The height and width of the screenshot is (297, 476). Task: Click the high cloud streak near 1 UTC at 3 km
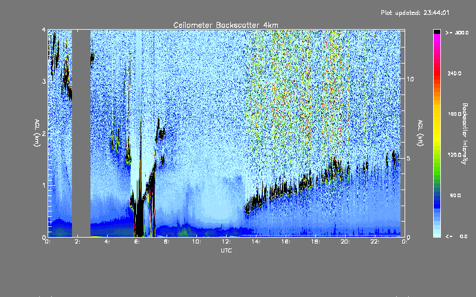(x=66, y=77)
